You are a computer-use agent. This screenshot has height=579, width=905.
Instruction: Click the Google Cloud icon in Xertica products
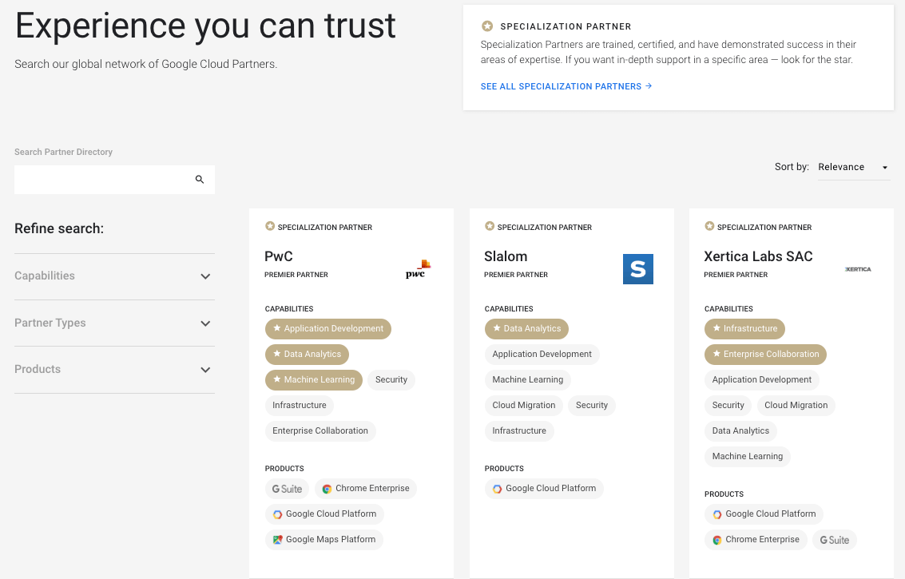click(x=716, y=514)
